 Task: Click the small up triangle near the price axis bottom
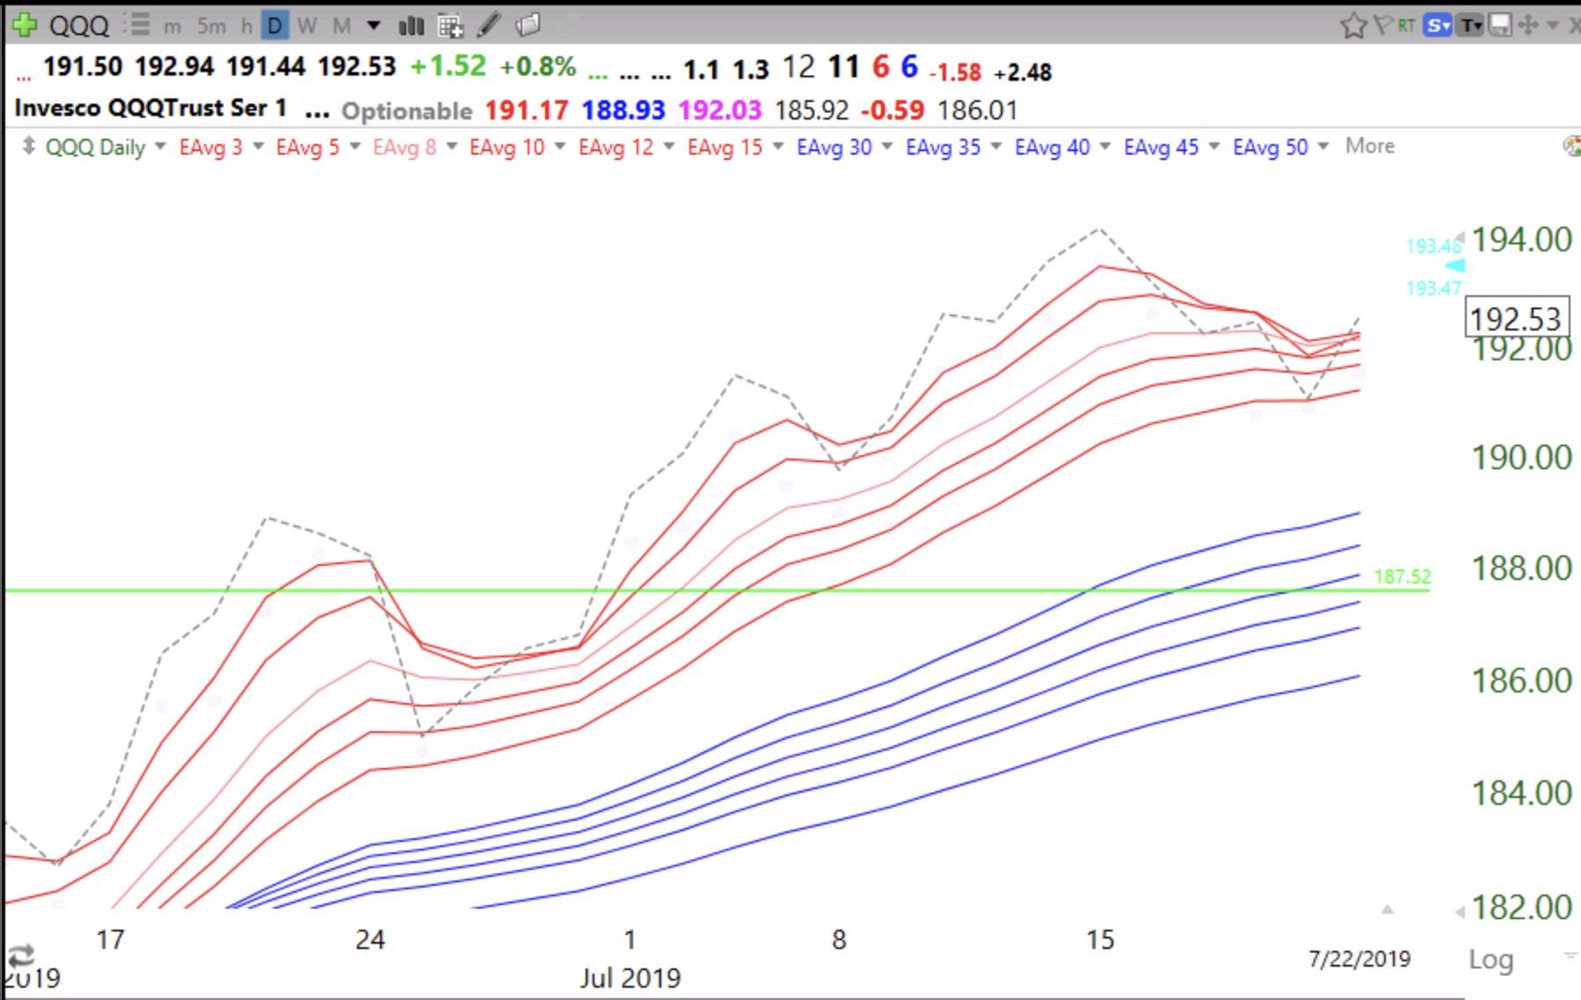[x=1387, y=909]
